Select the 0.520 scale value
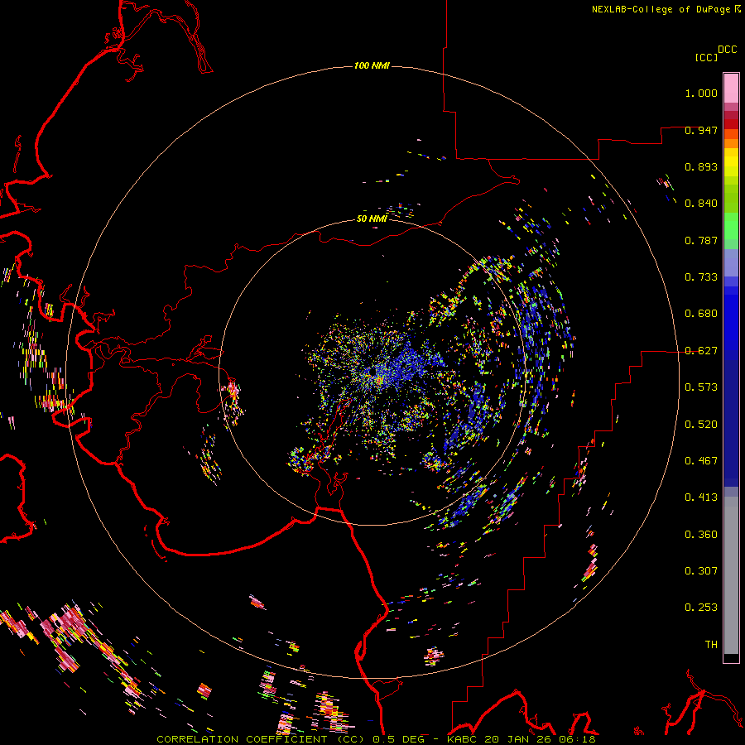Screen dimensions: 745x745 pos(701,425)
